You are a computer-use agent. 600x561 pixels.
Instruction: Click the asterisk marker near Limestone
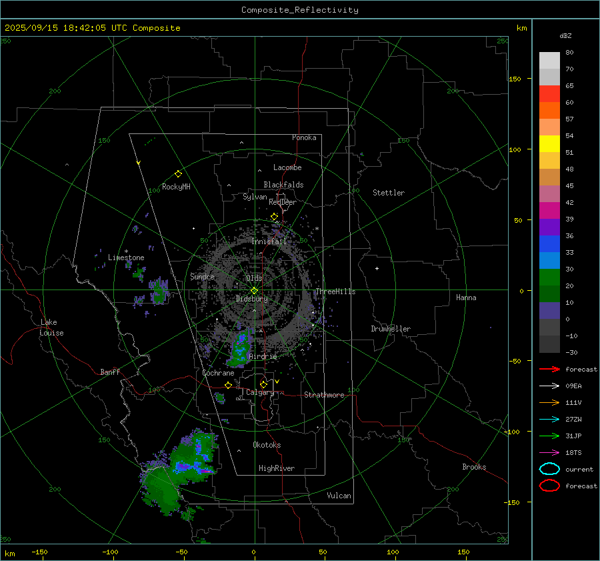pos(126,251)
